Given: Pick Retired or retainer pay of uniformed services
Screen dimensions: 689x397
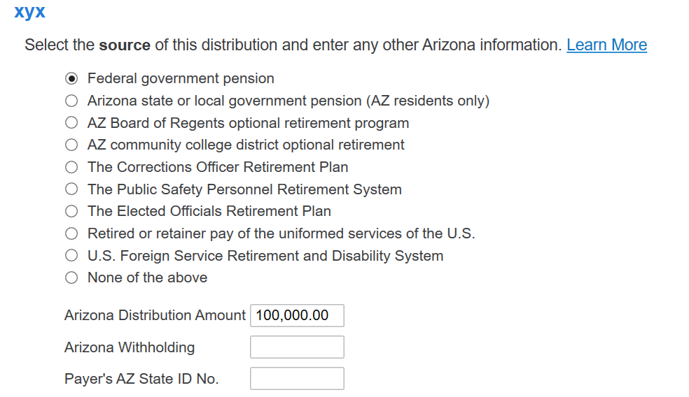Looking at the screenshot, I should coord(71,233).
